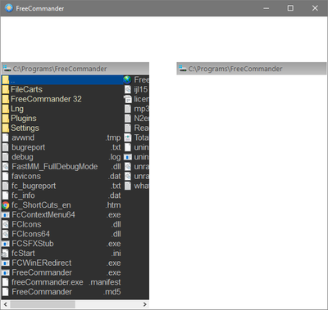Click the horizontal scrollbar thumb
The width and height of the screenshot is (328, 310).
(x=43, y=304)
